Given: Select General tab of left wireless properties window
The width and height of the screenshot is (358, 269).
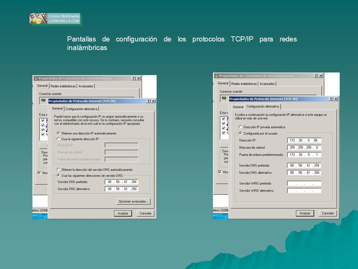Looking at the screenshot, I should 43,86.
